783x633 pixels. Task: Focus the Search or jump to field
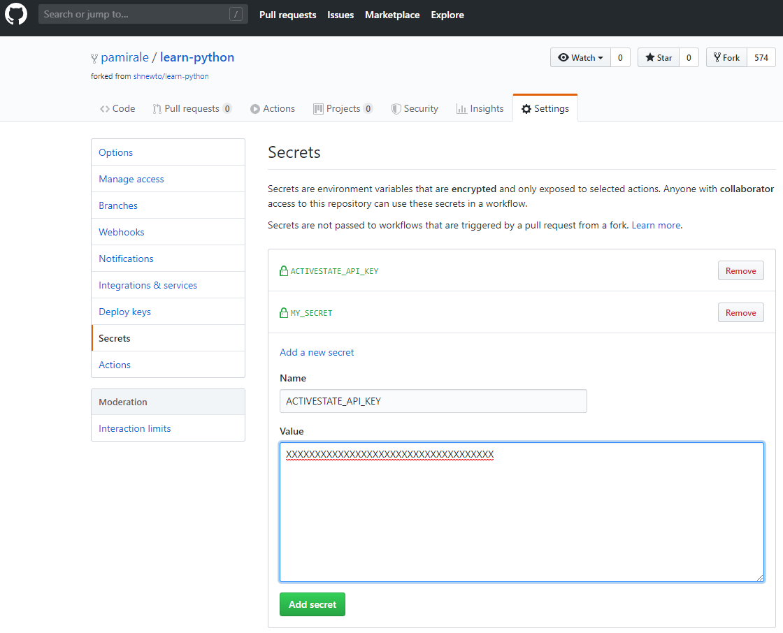pos(143,15)
